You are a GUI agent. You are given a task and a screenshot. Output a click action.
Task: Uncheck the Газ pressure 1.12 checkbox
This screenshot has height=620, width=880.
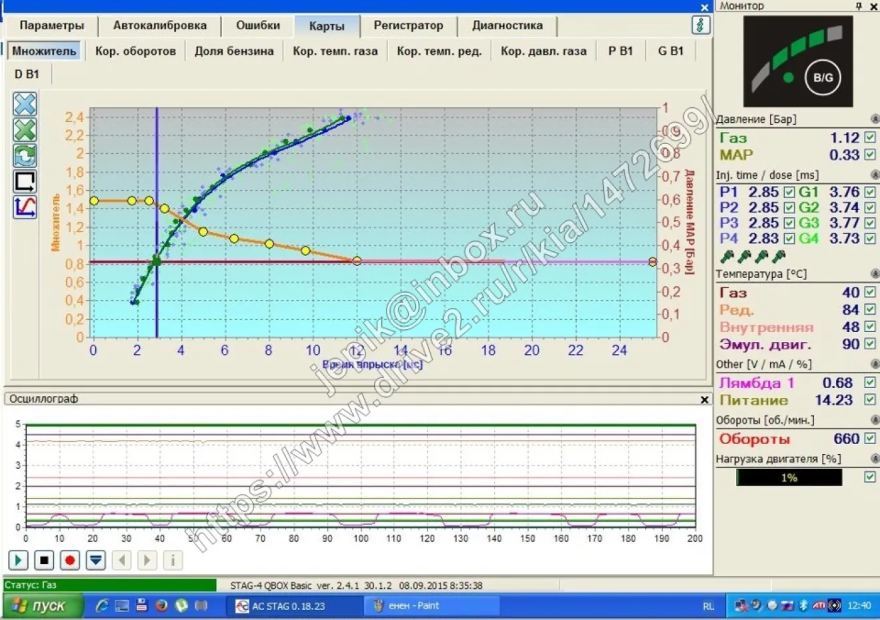870,137
